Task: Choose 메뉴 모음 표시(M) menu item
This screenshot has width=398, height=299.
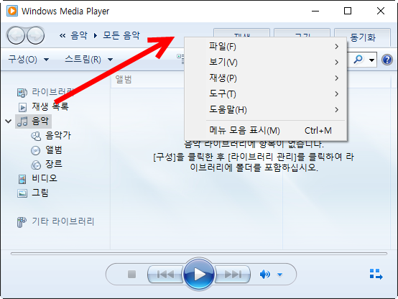Action: 266,131
